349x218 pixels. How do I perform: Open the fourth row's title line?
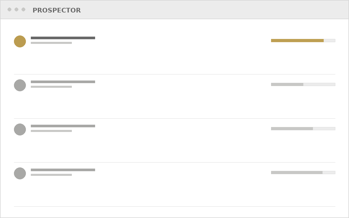click(x=63, y=170)
